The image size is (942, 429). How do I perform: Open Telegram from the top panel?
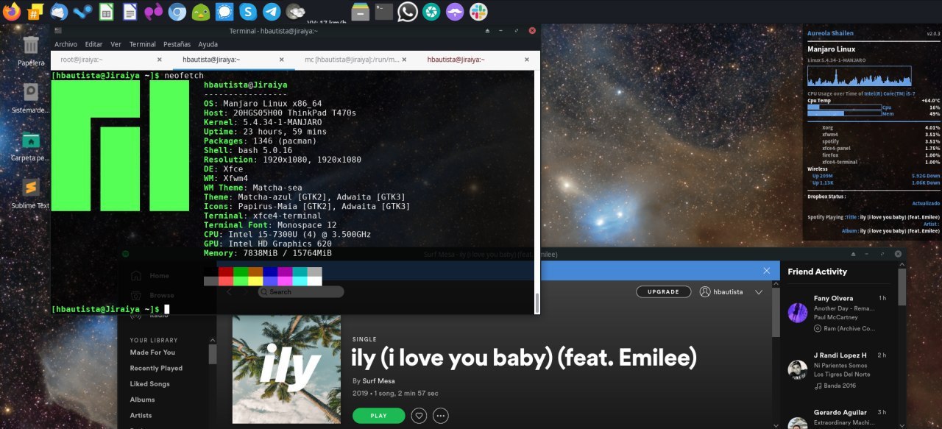click(x=272, y=11)
